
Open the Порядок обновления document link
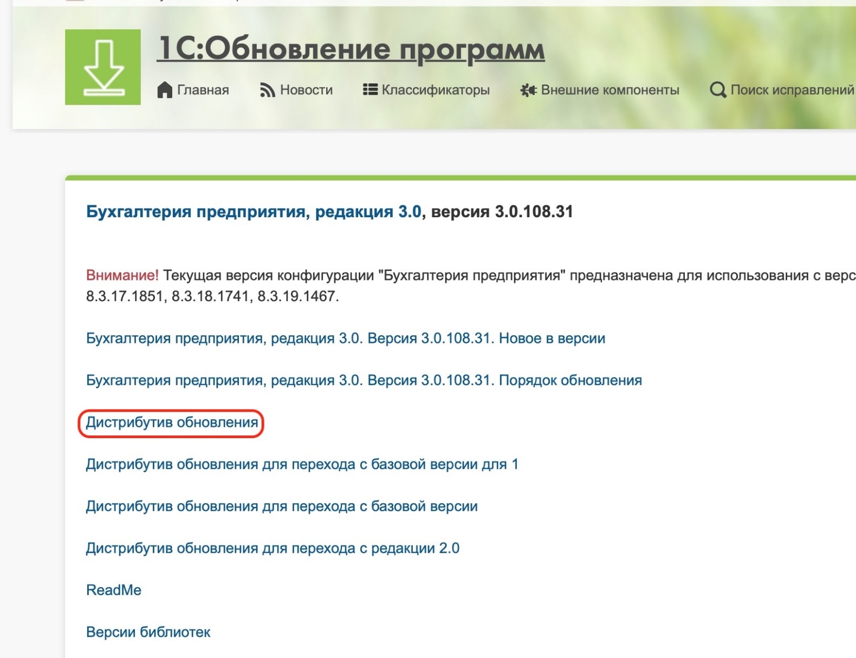(364, 380)
